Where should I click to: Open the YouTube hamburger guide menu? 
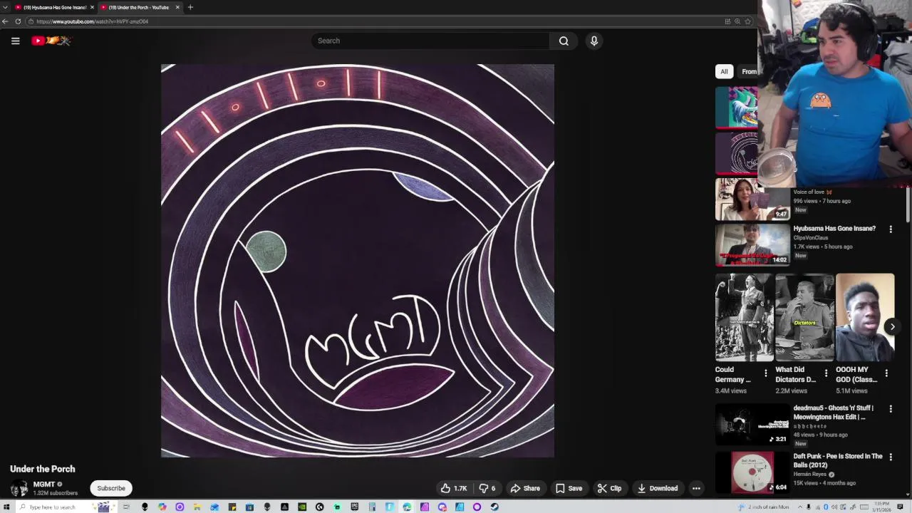15,41
